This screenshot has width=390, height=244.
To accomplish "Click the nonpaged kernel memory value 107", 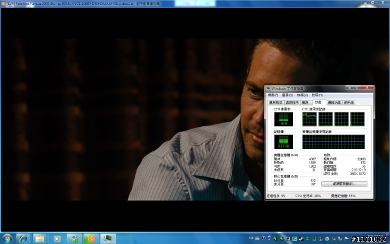I will (313, 184).
